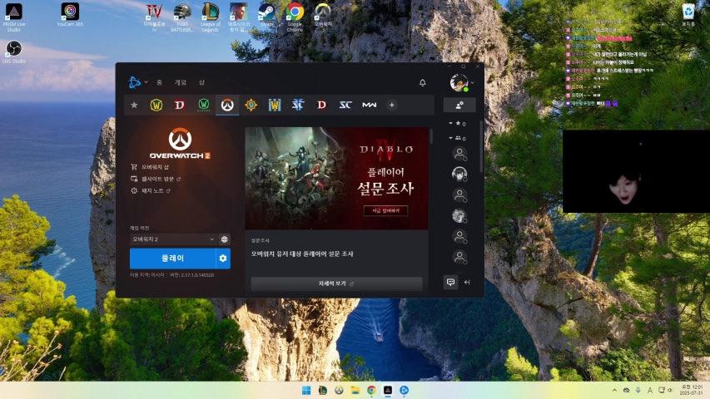
Task: Open the patch notes link
Action: (151, 191)
